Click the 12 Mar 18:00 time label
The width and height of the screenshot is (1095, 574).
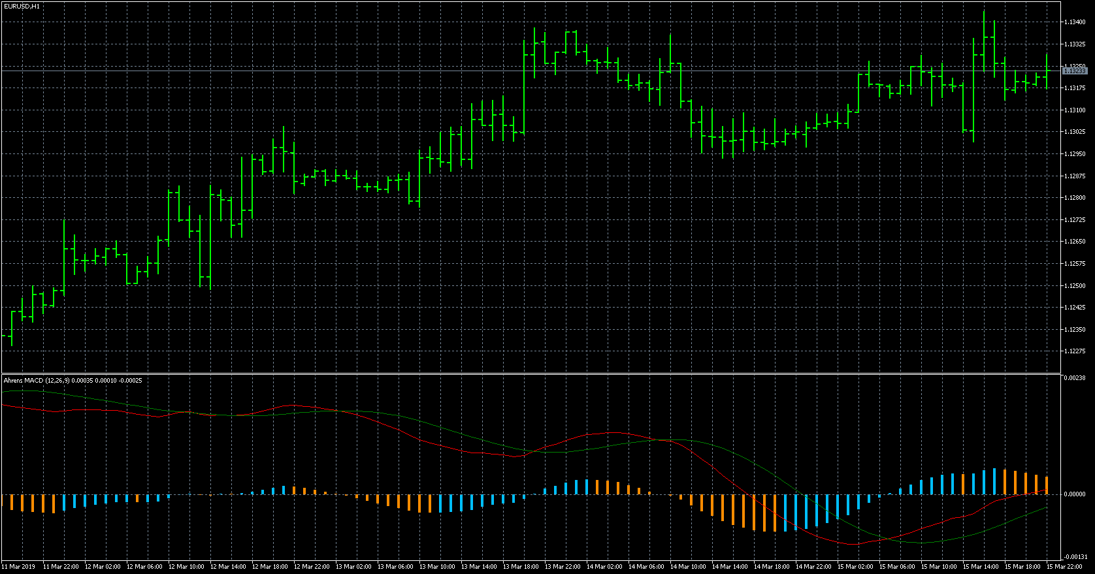click(270, 567)
